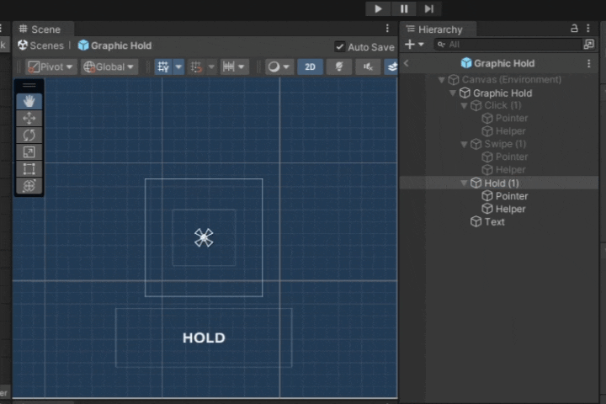Open the Pivot dropdown
The image size is (606, 404).
pos(50,66)
